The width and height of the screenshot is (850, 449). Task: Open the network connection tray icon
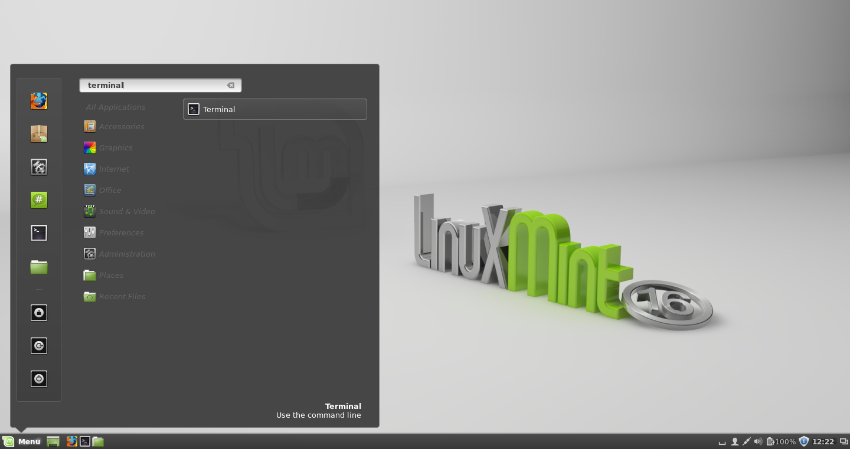[x=747, y=441]
